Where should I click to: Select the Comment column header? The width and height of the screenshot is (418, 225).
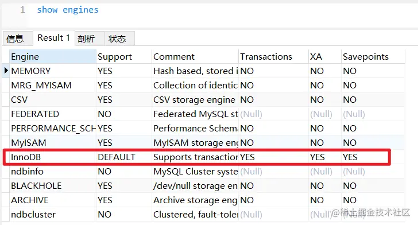tap(195, 56)
